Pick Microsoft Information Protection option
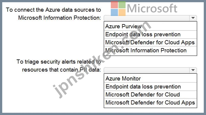This screenshot has height=115, width=206. 150,51
